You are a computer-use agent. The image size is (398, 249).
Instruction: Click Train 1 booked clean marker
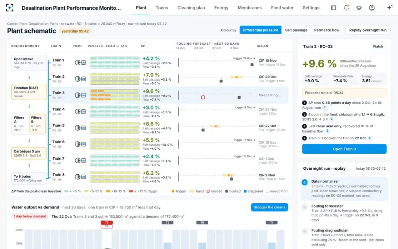[252, 65]
